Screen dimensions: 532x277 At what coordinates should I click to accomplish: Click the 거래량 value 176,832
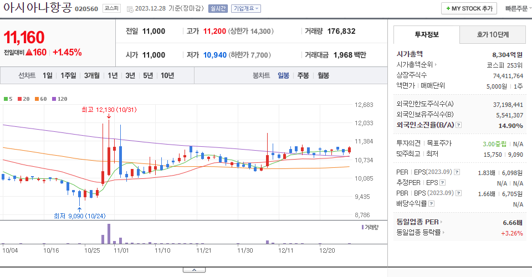pyautogui.click(x=341, y=31)
